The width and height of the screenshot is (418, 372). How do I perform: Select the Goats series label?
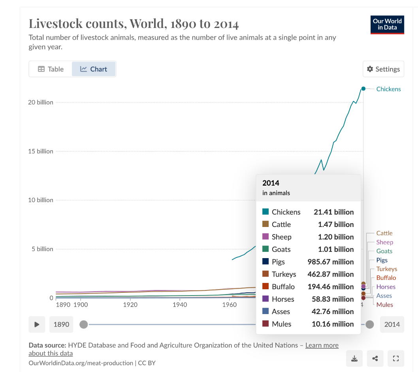point(384,251)
